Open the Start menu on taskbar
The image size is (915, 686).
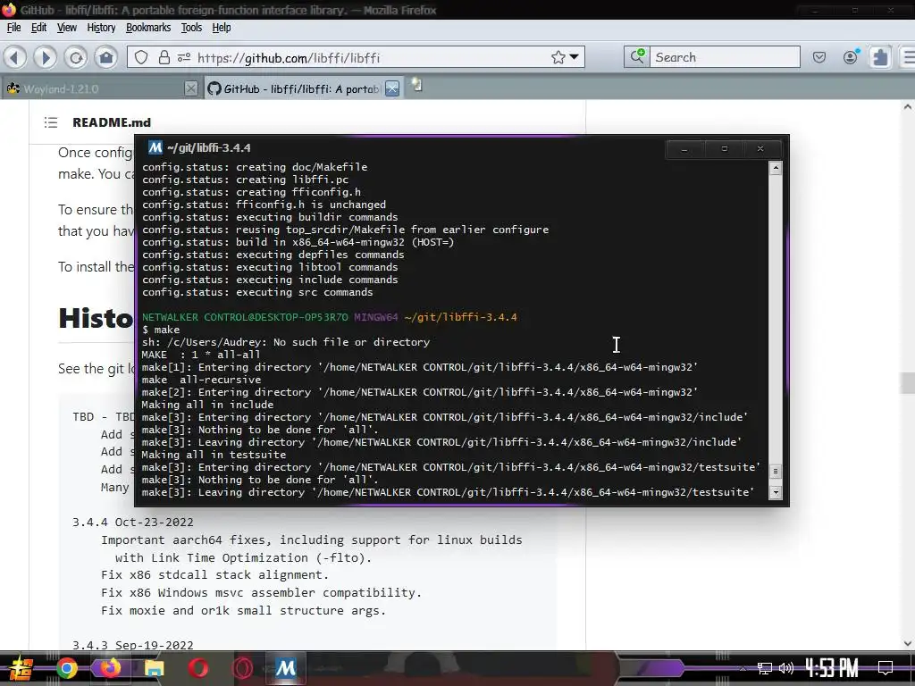(21, 668)
